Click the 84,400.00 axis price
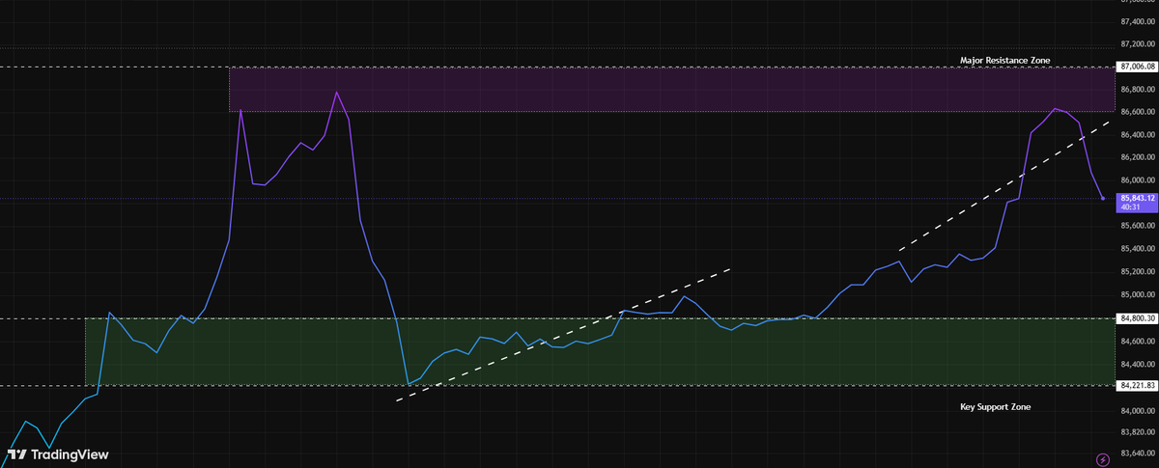The image size is (1159, 468). pos(1138,364)
